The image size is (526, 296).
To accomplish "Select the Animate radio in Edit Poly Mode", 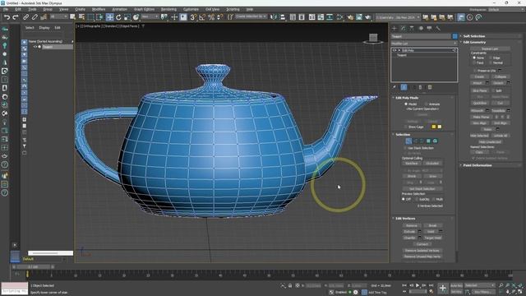I will pos(427,104).
